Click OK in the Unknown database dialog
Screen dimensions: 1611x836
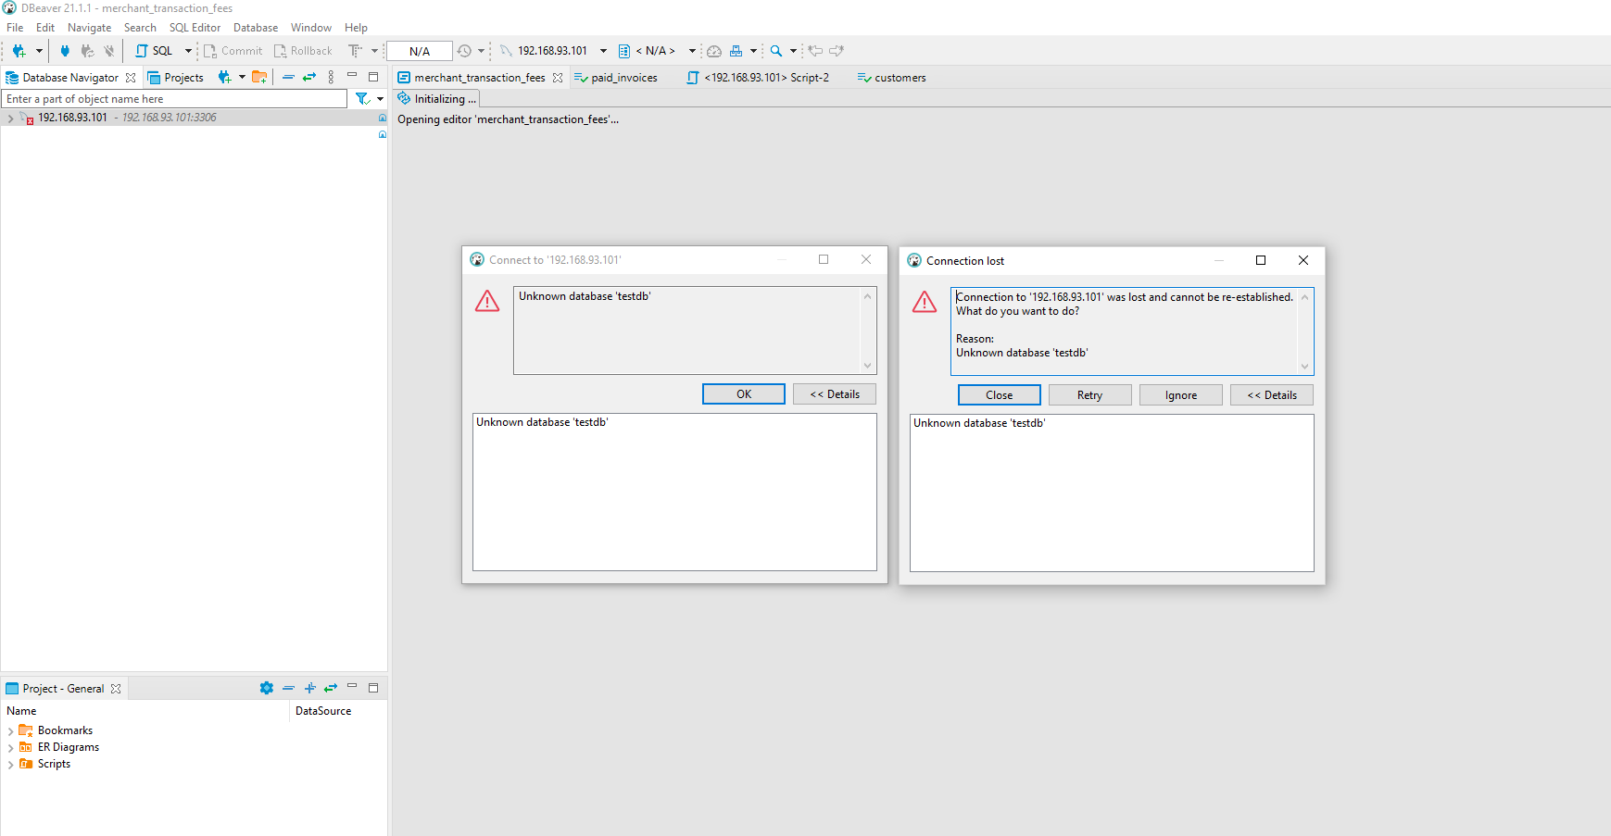coord(743,393)
